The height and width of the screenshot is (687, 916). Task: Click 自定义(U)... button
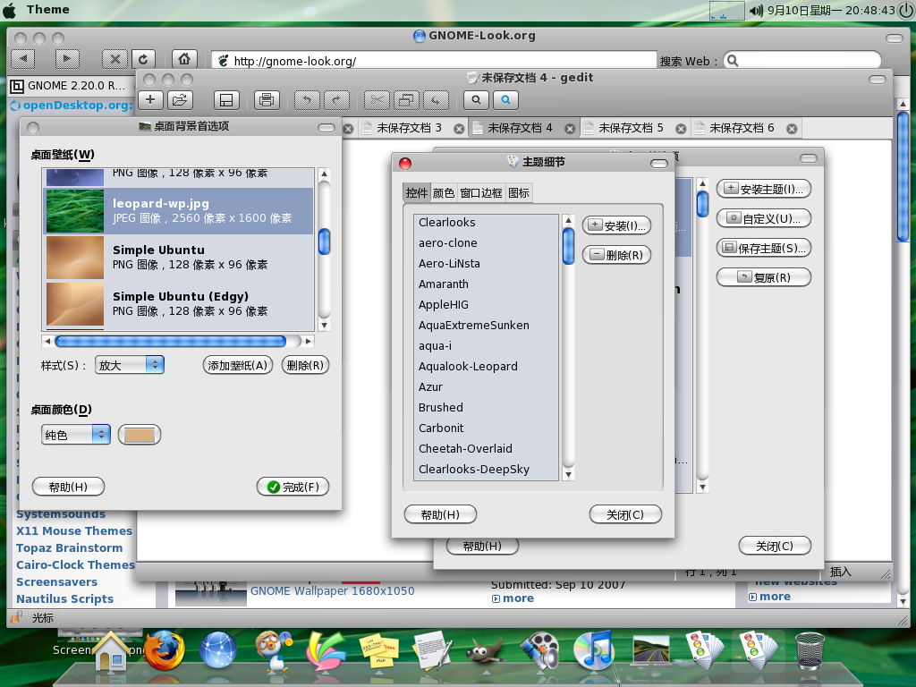764,218
